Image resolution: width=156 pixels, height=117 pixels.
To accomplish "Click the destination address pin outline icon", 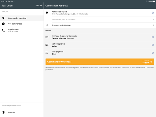I will [47, 25].
